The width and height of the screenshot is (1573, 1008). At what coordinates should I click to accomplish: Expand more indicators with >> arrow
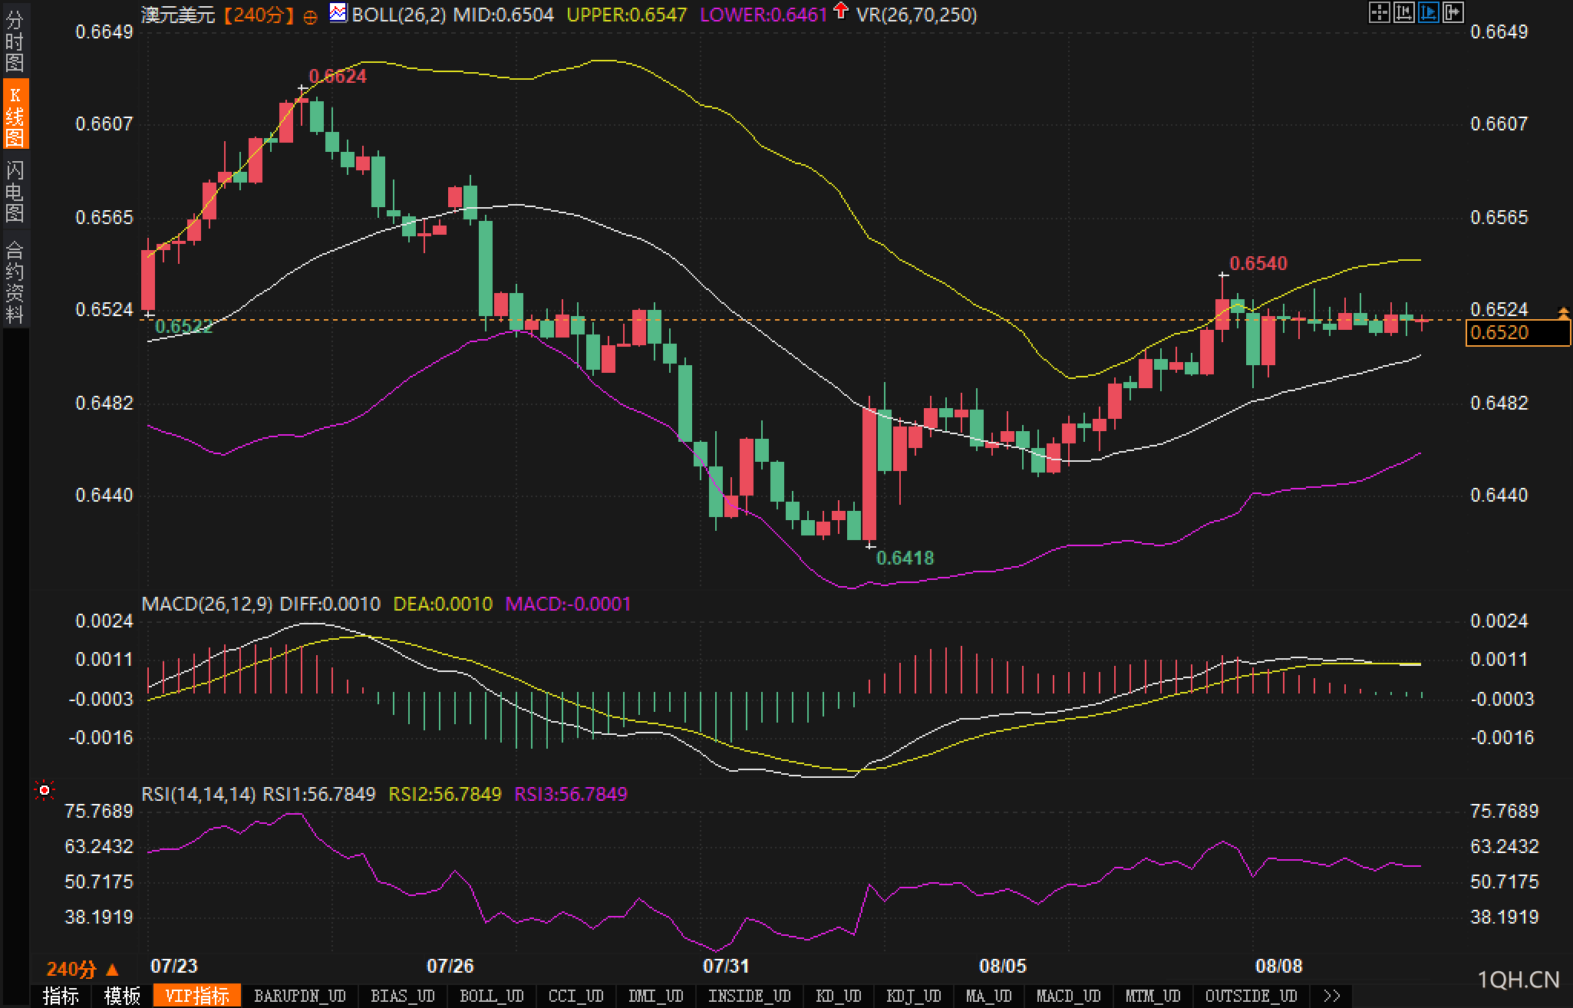[x=1332, y=996]
